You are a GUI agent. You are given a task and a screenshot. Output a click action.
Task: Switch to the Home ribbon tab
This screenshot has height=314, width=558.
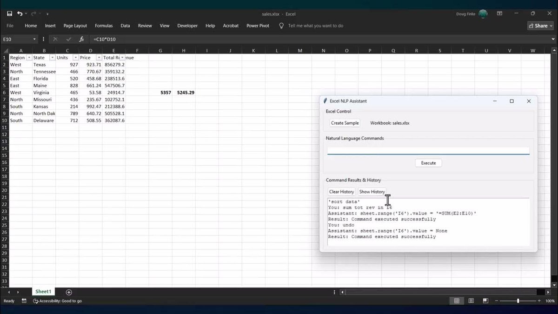[x=31, y=26]
